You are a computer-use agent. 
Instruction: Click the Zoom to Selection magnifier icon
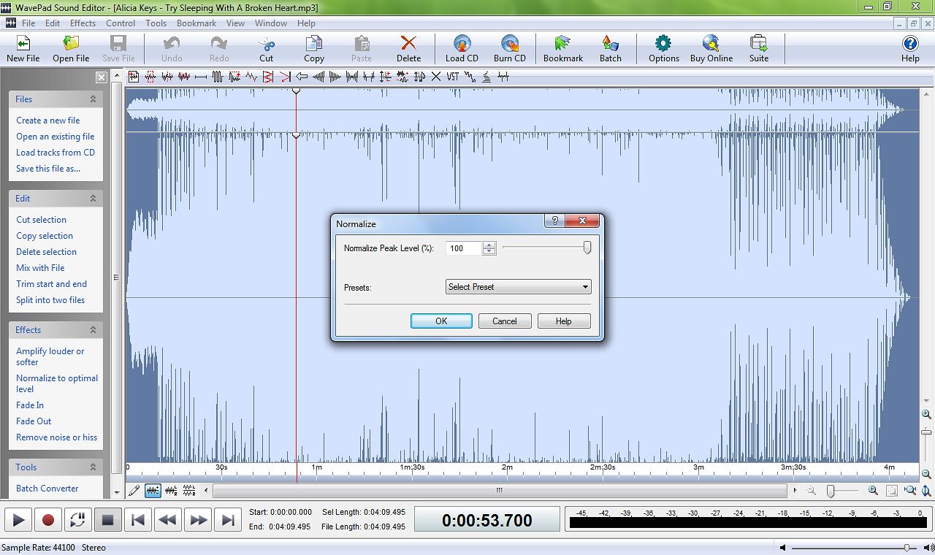coord(891,491)
